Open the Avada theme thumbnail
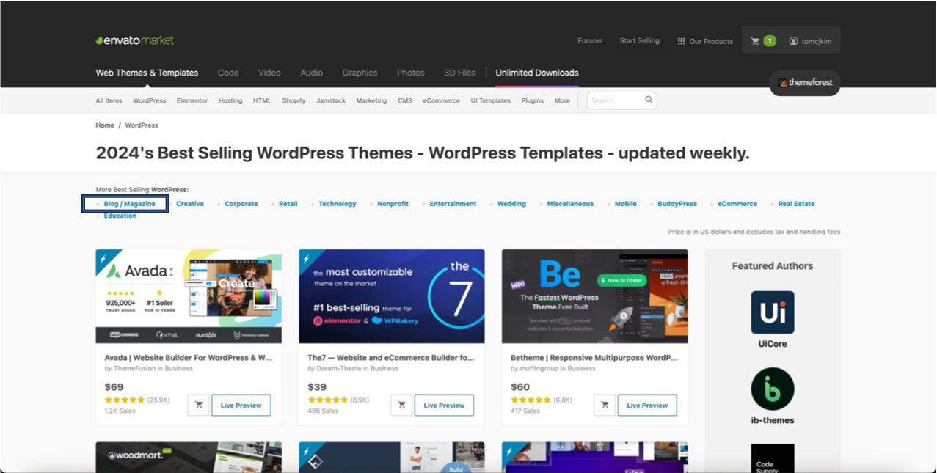This screenshot has width=937, height=473. click(189, 296)
